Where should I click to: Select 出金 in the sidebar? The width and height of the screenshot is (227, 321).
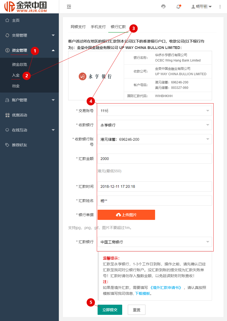click(x=16, y=86)
